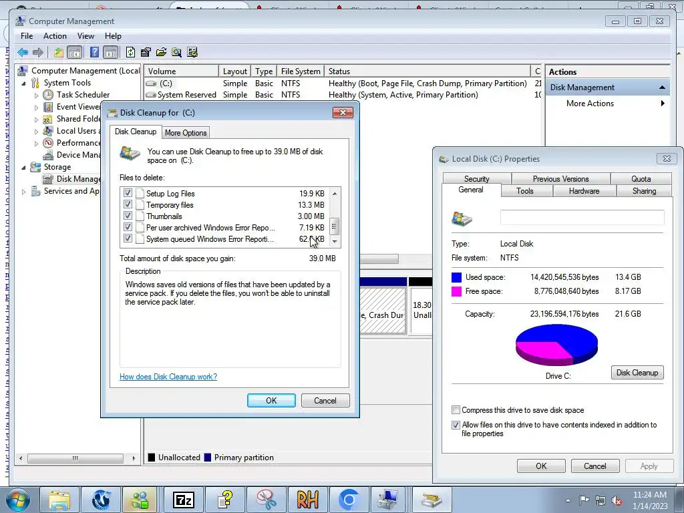Click the Up one level folder icon
The width and height of the screenshot is (684, 513).
click(x=59, y=53)
